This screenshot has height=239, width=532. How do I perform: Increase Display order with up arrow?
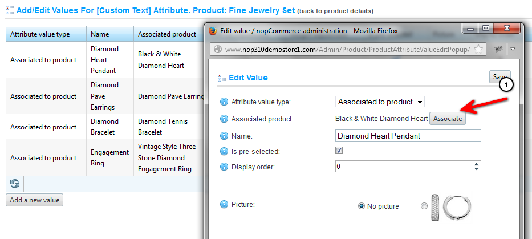point(477,164)
